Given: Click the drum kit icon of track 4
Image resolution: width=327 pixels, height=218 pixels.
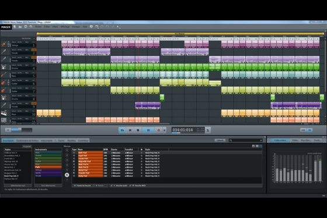Looking at the screenshot, I should pos(4,67).
